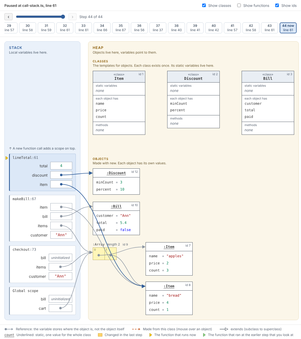The width and height of the screenshot is (301, 339).
Task: Toggle the Show ids checkbox
Action: point(277,5)
